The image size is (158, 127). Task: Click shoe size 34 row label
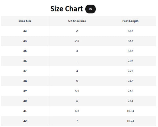point(25,41)
